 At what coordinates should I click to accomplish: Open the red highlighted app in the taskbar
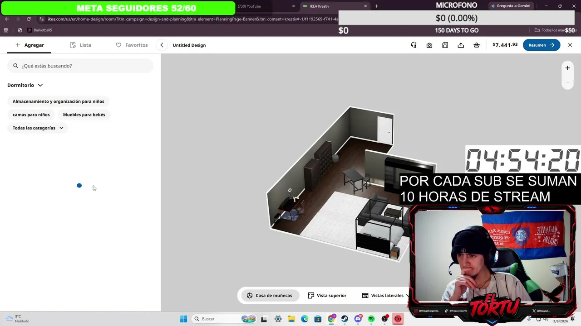(x=398, y=319)
